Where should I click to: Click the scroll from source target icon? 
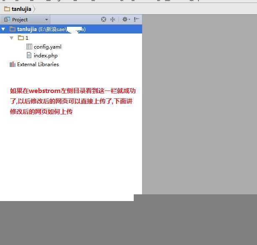[103, 19]
